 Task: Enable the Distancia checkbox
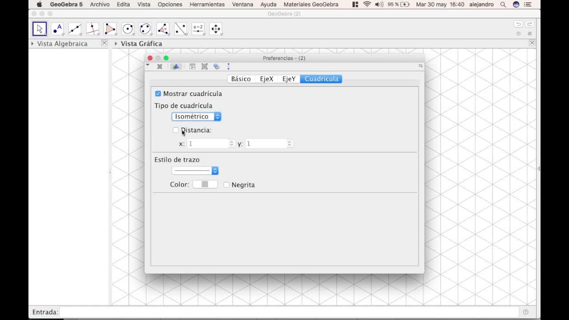coord(176,130)
